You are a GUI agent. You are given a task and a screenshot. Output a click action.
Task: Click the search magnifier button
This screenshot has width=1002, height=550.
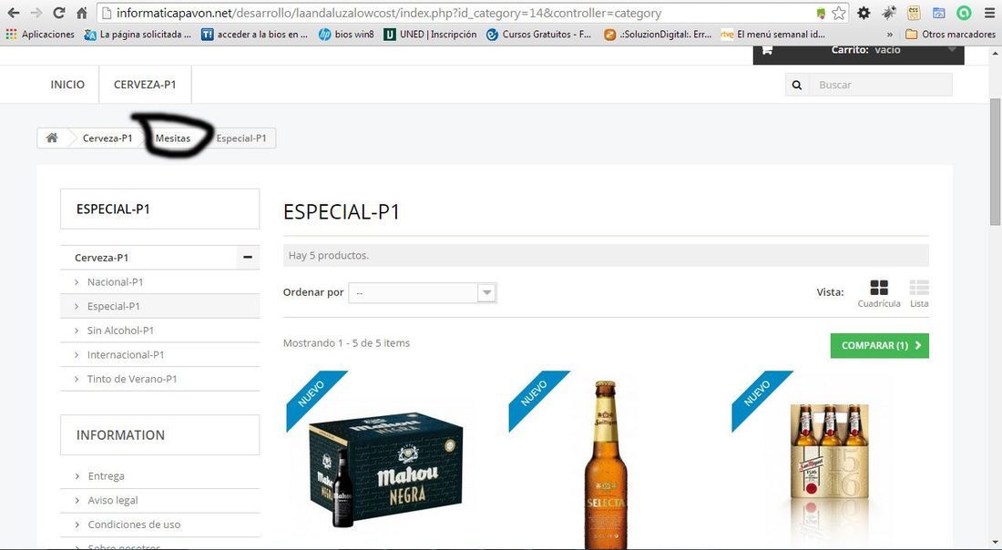pos(797,85)
